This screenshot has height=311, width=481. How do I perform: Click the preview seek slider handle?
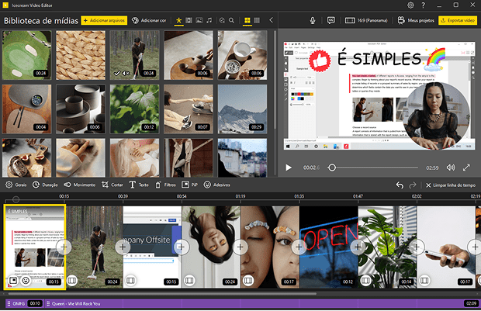[331, 168]
